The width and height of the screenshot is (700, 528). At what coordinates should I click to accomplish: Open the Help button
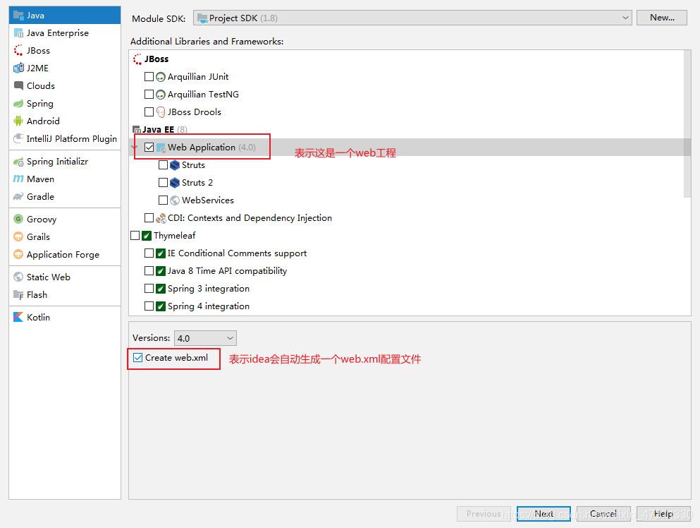pos(663,514)
